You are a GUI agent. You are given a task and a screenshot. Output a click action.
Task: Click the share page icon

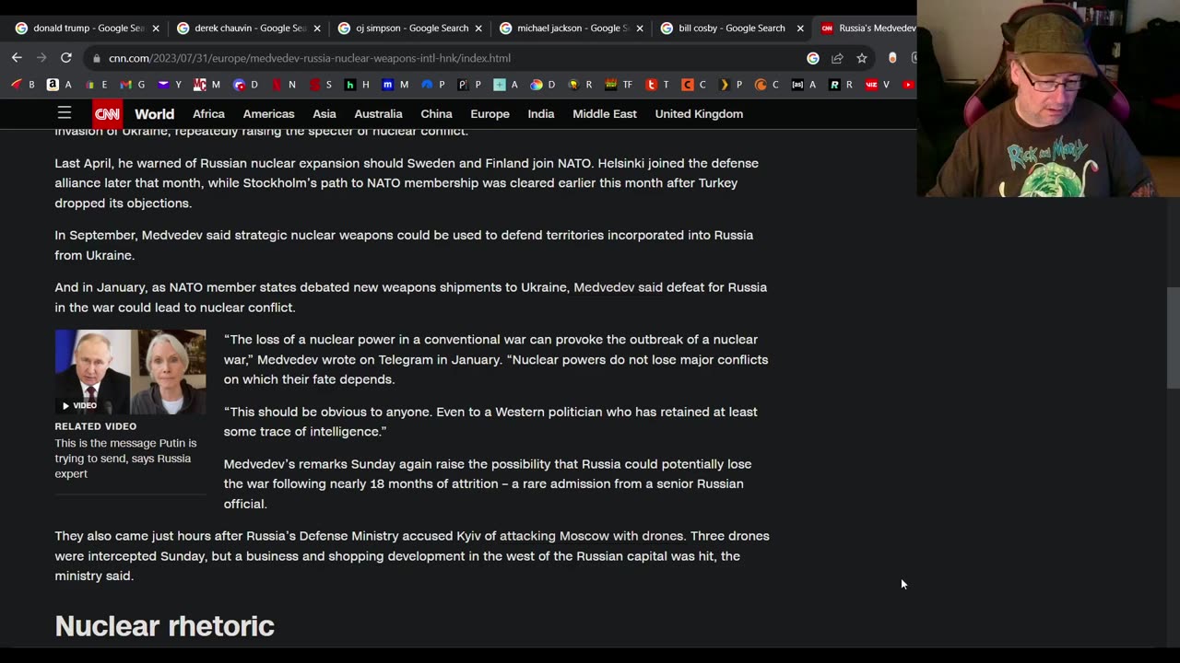click(837, 58)
